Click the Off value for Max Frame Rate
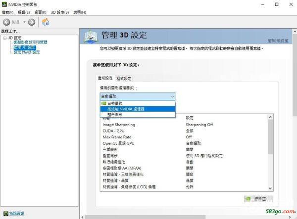The width and height of the screenshot is (297, 219). (x=189, y=137)
